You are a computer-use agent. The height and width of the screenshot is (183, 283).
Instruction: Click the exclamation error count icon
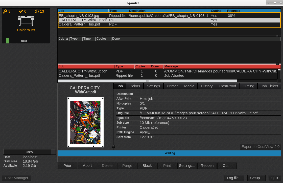click(x=37, y=11)
